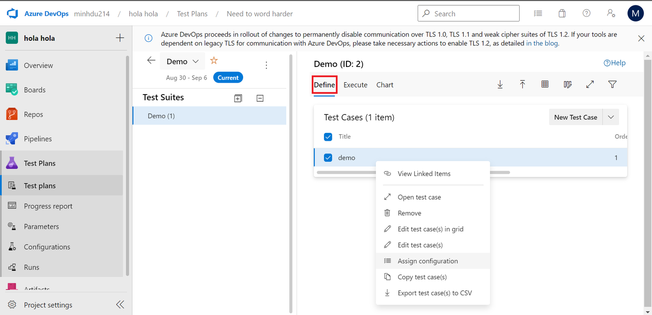This screenshot has width=652, height=315.
Task: Click the export test cases download icon
Action: (x=500, y=84)
